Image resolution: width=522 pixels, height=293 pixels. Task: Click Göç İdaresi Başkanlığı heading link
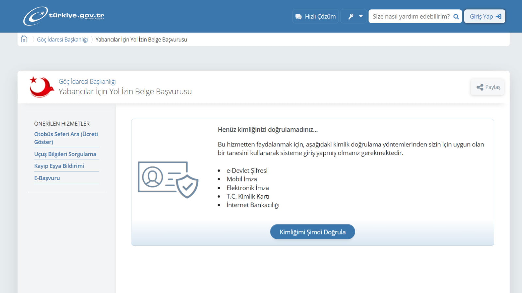87,81
